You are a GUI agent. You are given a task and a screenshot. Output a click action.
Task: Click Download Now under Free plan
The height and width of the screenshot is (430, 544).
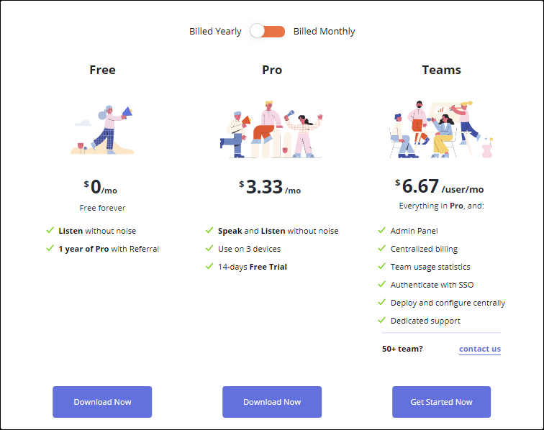[x=102, y=402]
